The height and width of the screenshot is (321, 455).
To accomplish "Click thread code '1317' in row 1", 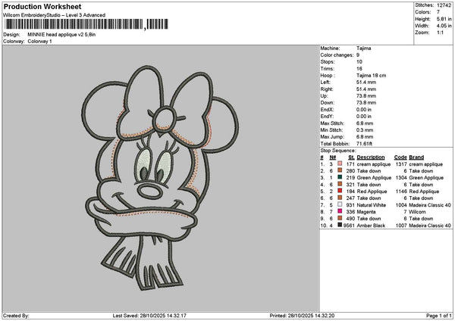I will coord(401,164).
